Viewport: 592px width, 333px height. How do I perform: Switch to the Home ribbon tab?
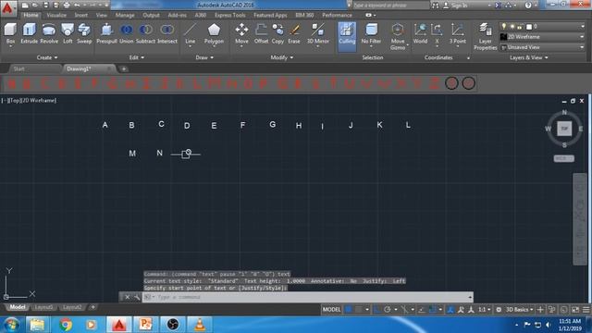tap(31, 15)
